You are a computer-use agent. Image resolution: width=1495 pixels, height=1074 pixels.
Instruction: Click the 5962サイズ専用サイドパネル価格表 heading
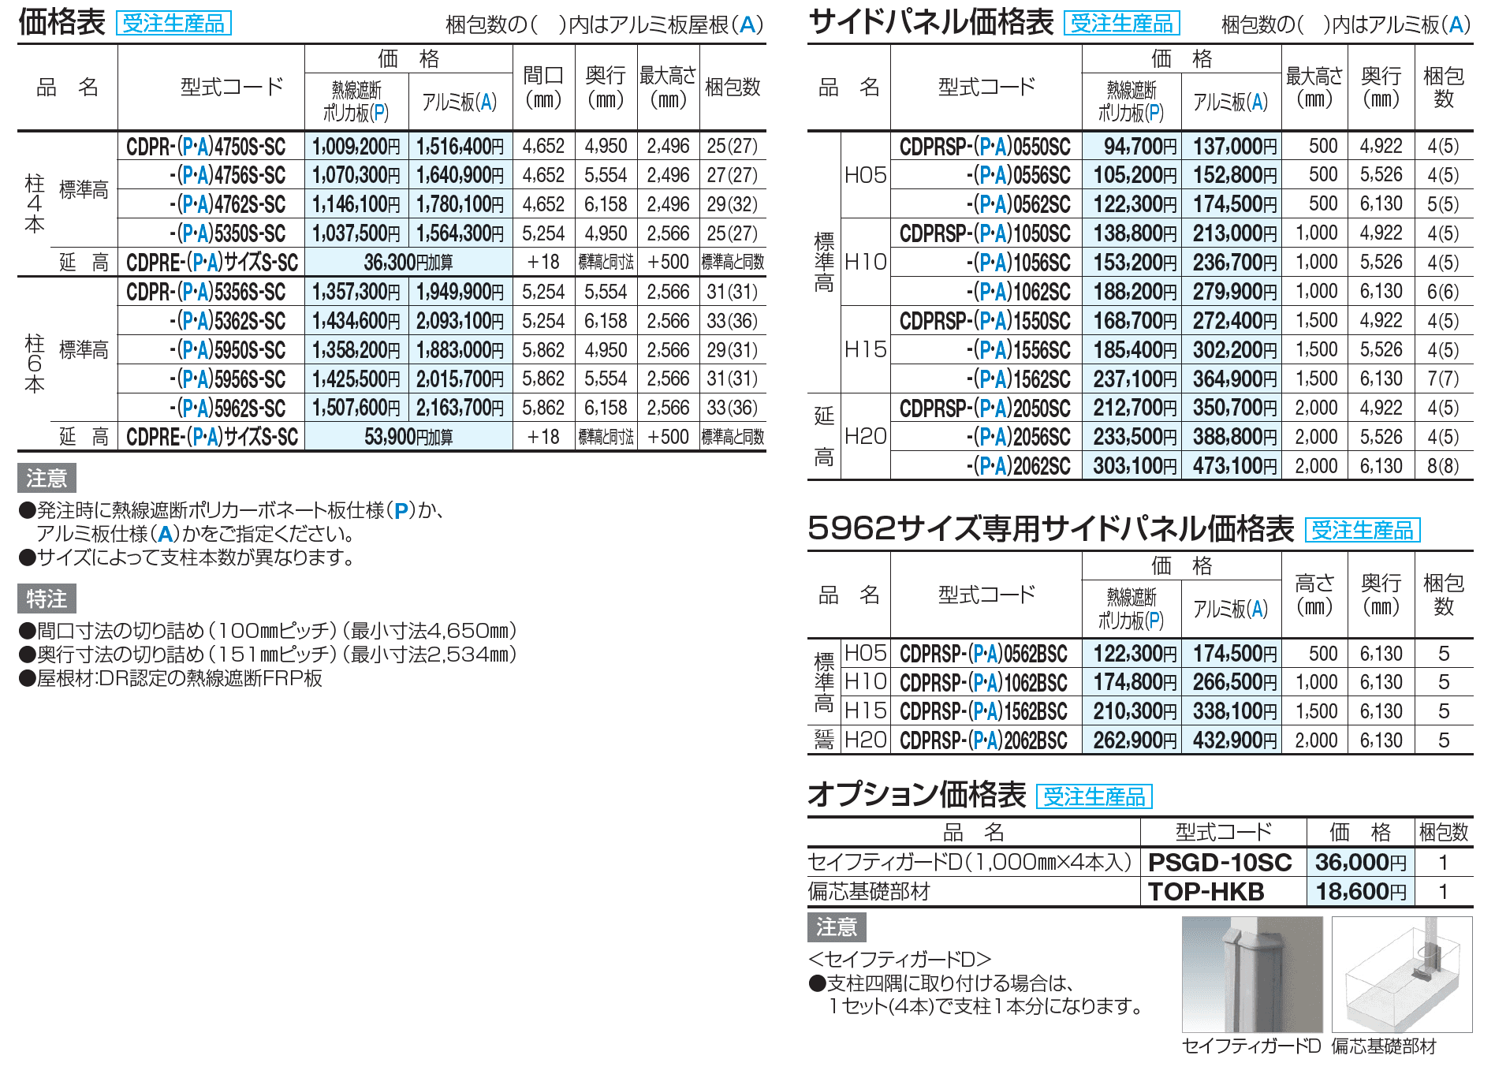tap(1051, 529)
